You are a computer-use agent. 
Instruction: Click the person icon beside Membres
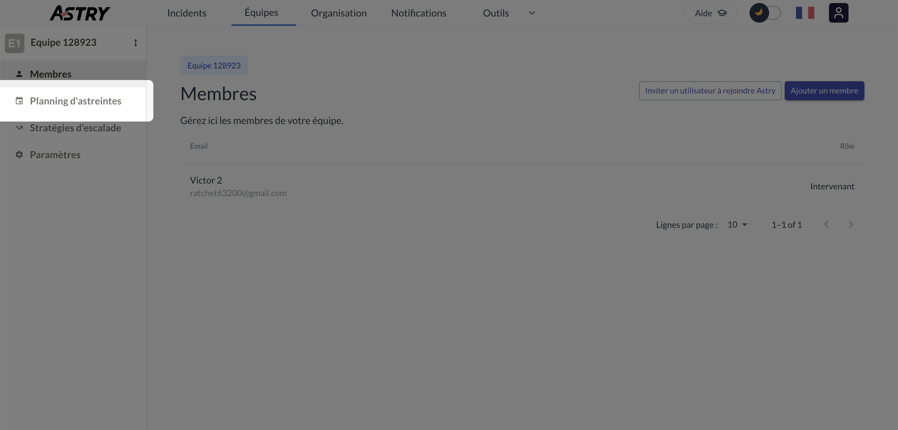click(19, 74)
